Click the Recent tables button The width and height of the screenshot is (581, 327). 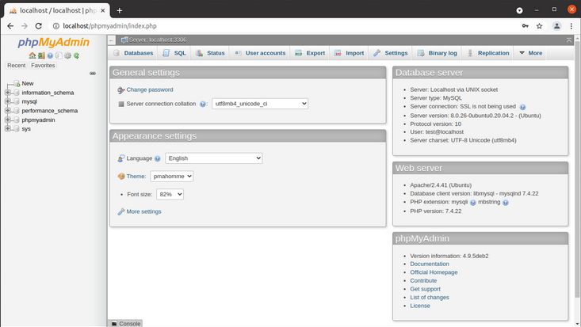pos(17,65)
